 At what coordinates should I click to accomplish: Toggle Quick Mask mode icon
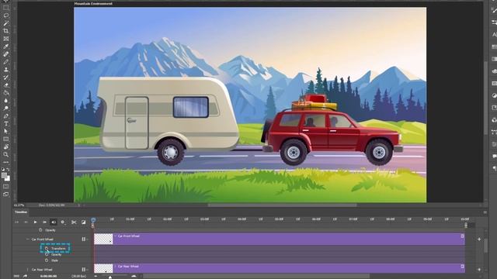click(x=5, y=187)
